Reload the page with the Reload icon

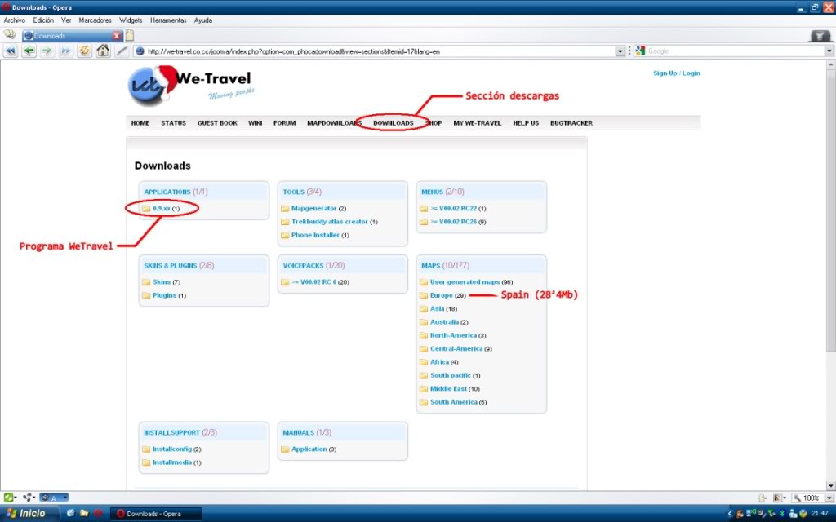pyautogui.click(x=84, y=51)
